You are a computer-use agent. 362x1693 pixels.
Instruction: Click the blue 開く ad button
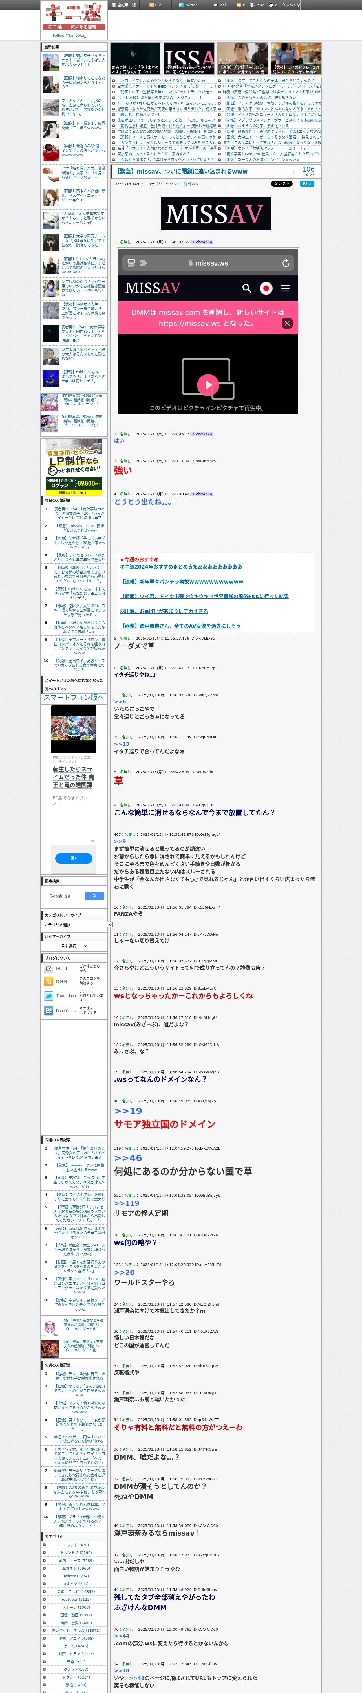point(74,858)
